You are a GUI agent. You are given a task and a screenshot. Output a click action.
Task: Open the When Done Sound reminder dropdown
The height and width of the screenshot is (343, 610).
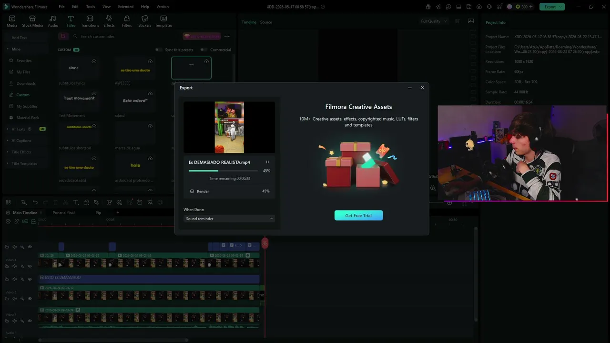pos(229,219)
